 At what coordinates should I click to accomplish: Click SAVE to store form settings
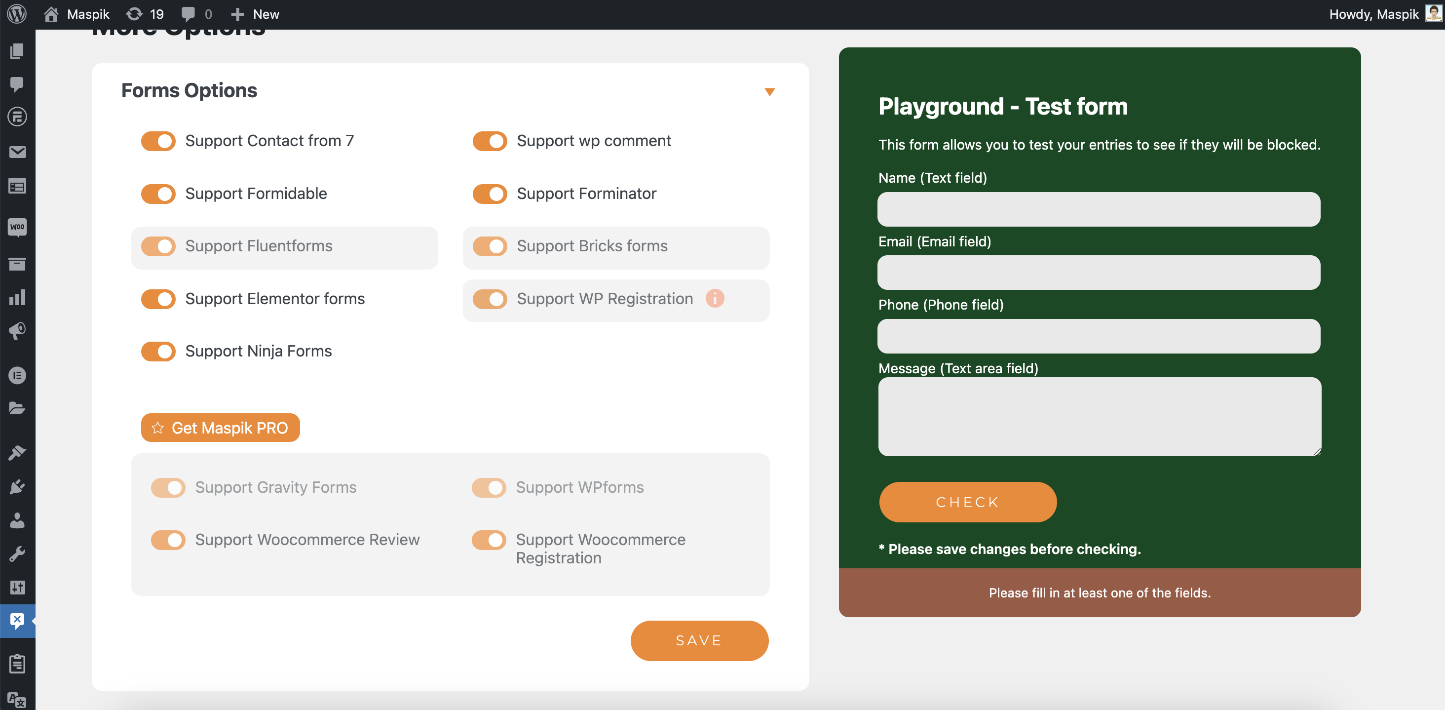699,640
